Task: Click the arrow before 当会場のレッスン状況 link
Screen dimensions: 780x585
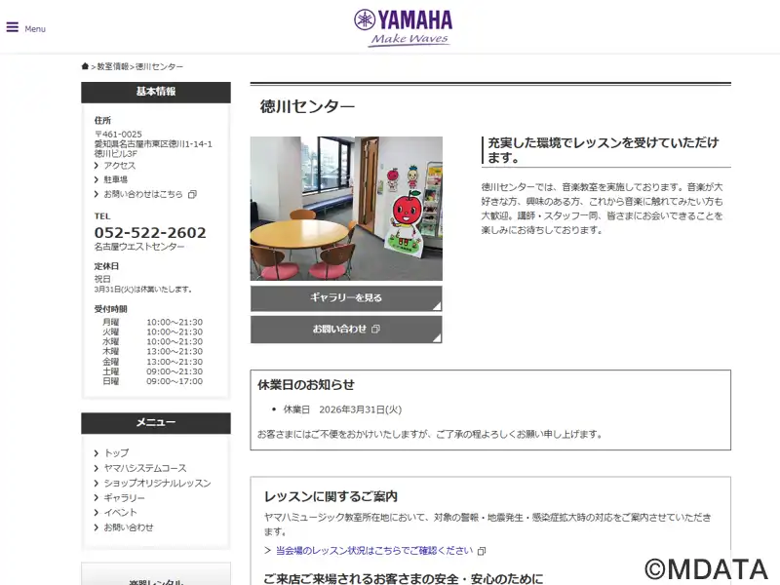Action: (267, 551)
